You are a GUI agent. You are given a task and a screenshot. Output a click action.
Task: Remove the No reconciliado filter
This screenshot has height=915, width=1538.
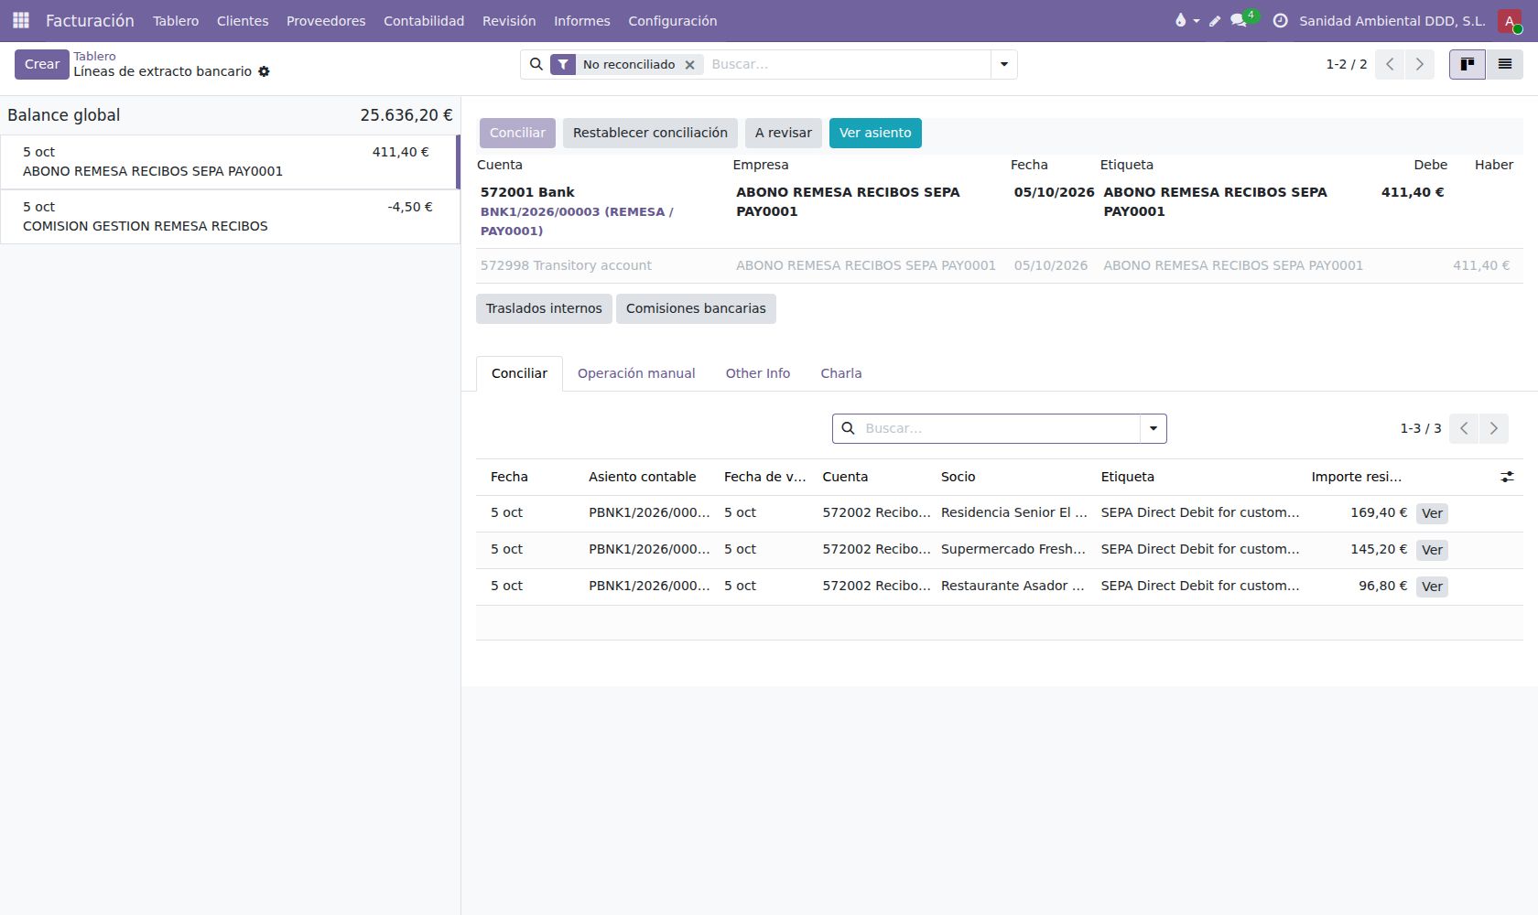(x=690, y=65)
